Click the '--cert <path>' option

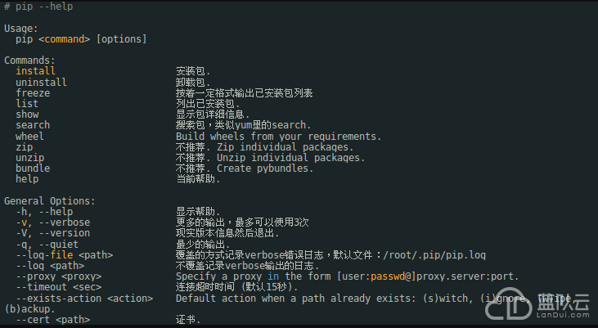(x=53, y=320)
